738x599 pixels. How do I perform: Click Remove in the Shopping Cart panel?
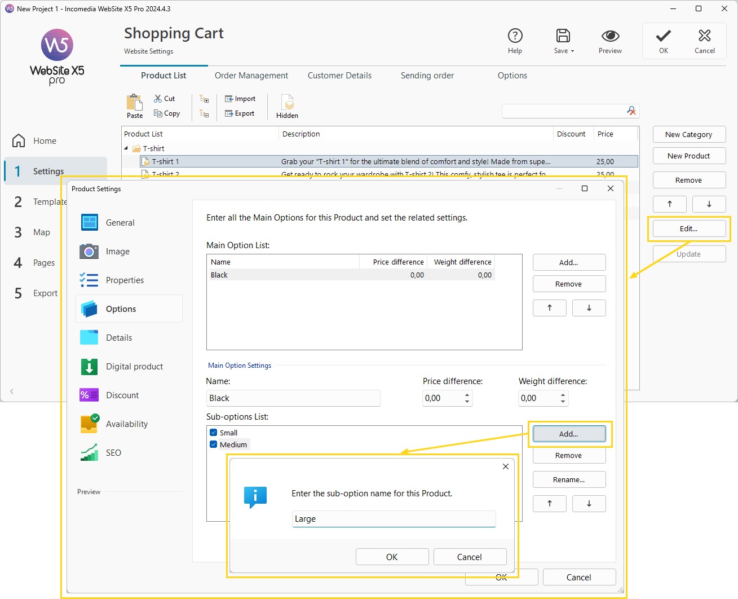[x=689, y=180]
